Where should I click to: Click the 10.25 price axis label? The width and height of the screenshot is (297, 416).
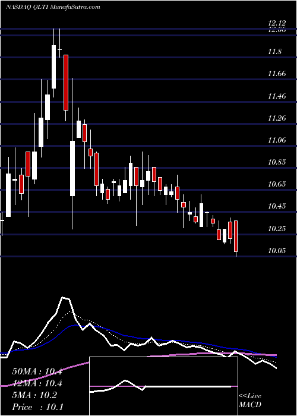(277, 228)
